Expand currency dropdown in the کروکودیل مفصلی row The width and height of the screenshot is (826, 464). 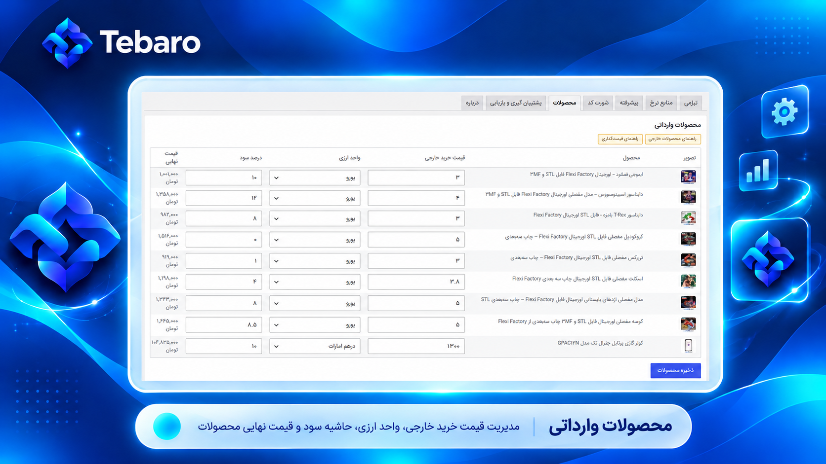(315, 240)
